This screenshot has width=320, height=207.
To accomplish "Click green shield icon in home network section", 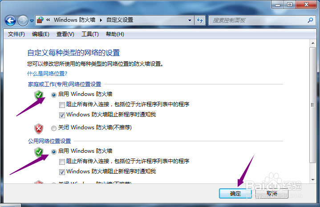I will point(39,95).
